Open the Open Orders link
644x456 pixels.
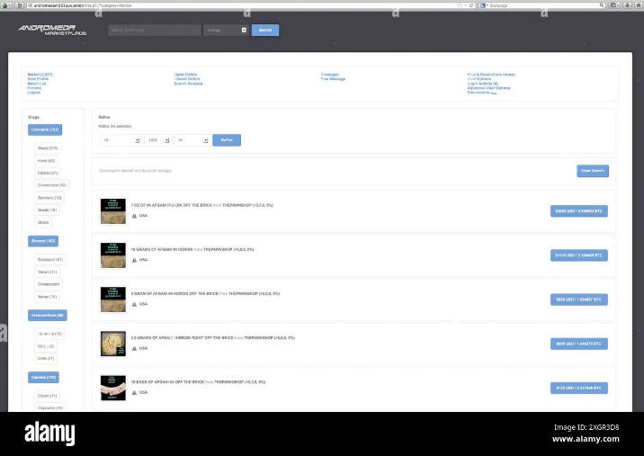[x=185, y=75]
